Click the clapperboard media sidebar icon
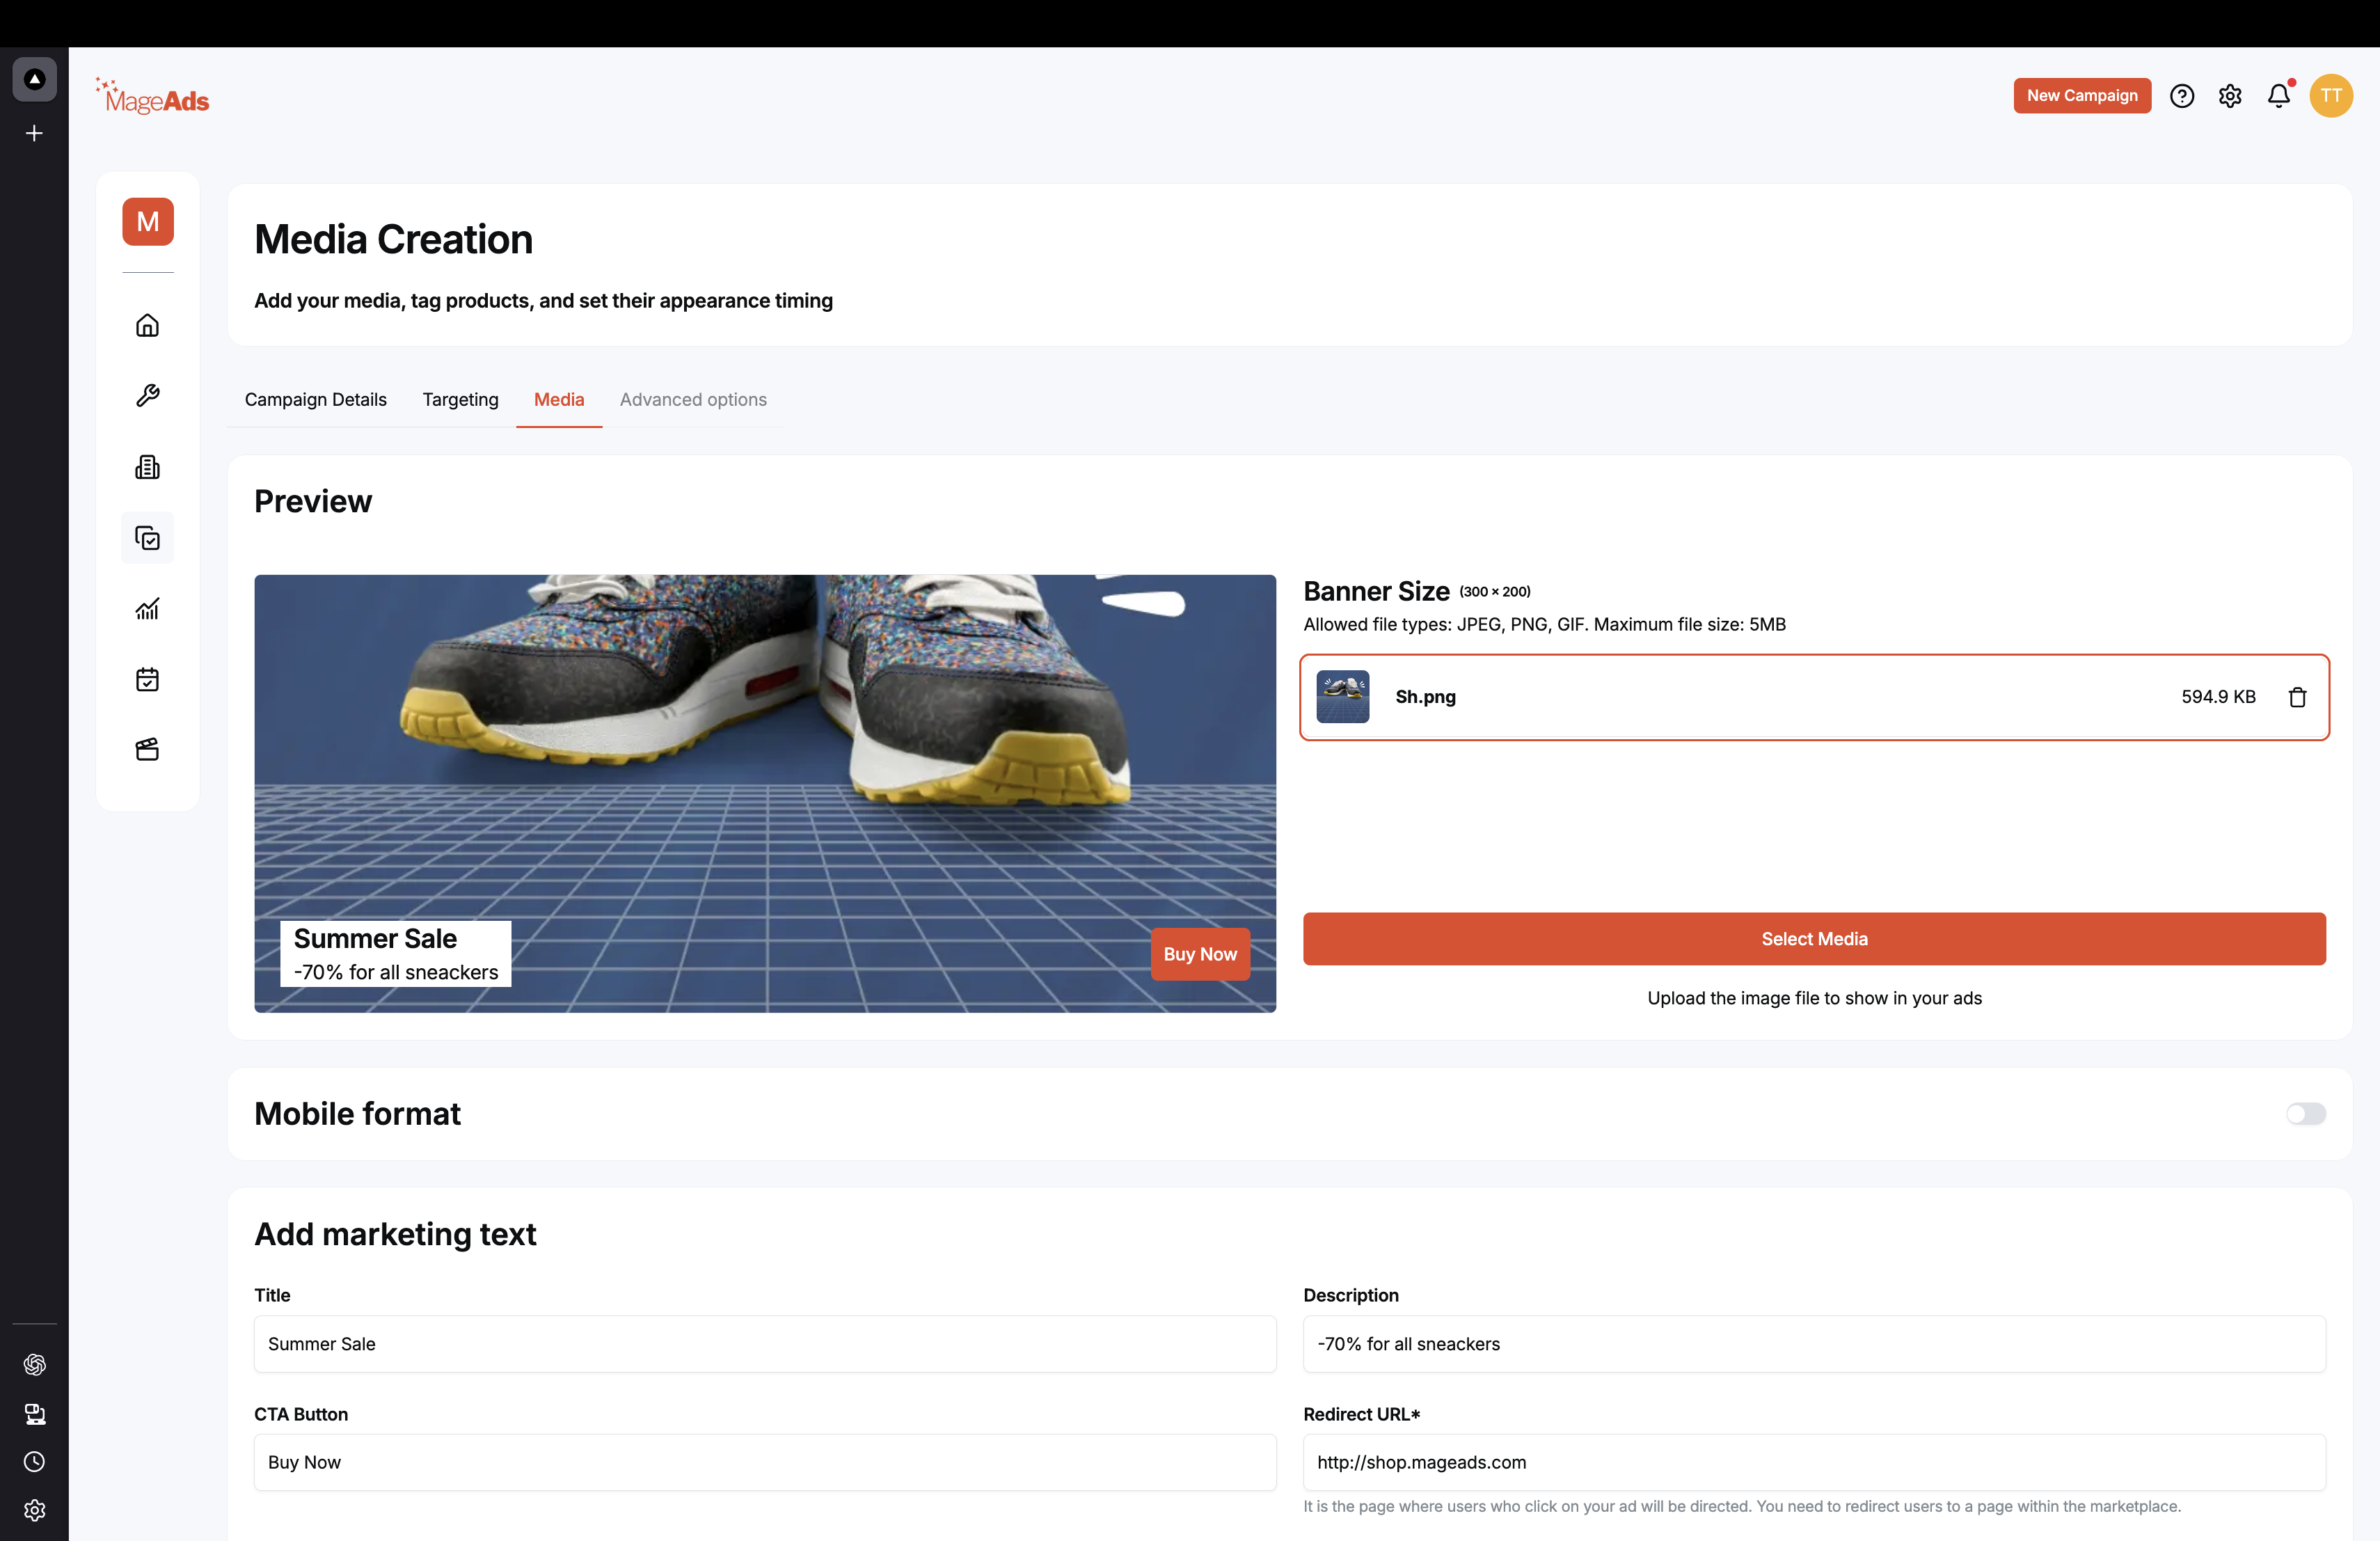2380x1541 pixels. pos(147,750)
